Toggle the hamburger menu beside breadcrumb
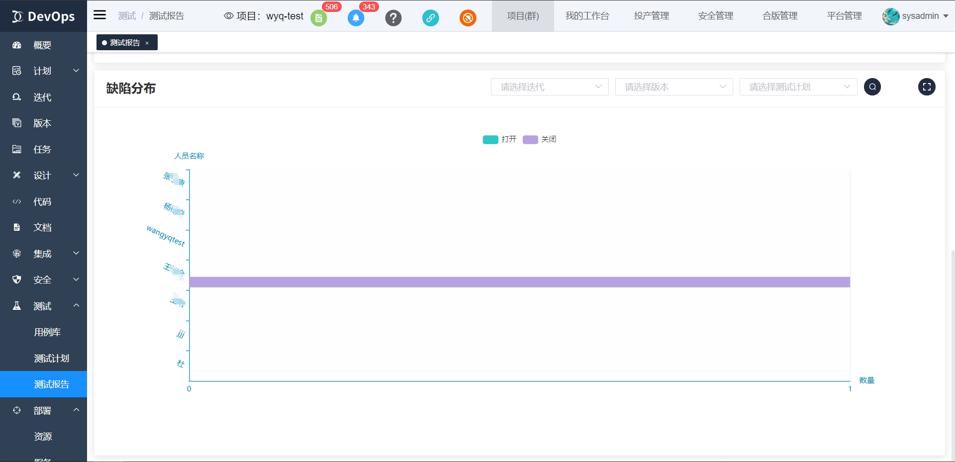955x462 pixels. click(99, 14)
